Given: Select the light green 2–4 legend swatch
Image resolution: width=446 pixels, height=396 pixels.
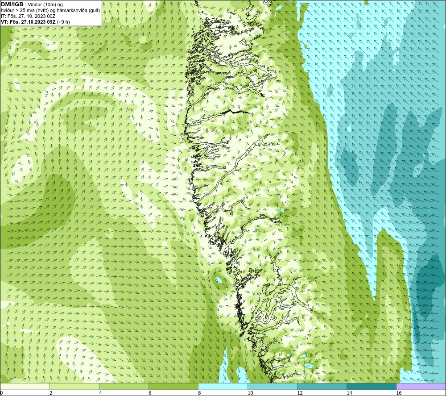Looking at the screenshot, I should click(74, 386).
